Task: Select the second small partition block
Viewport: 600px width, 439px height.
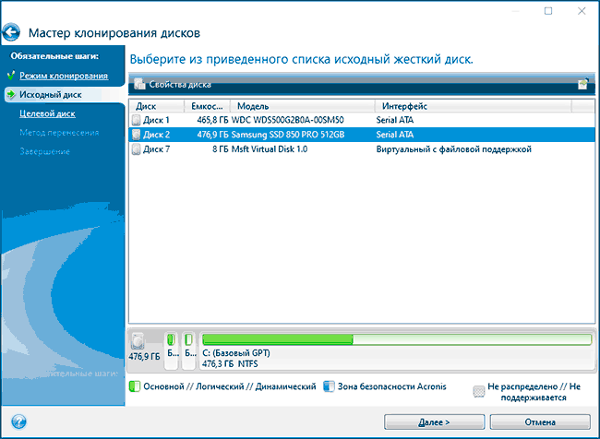Action: [x=188, y=340]
